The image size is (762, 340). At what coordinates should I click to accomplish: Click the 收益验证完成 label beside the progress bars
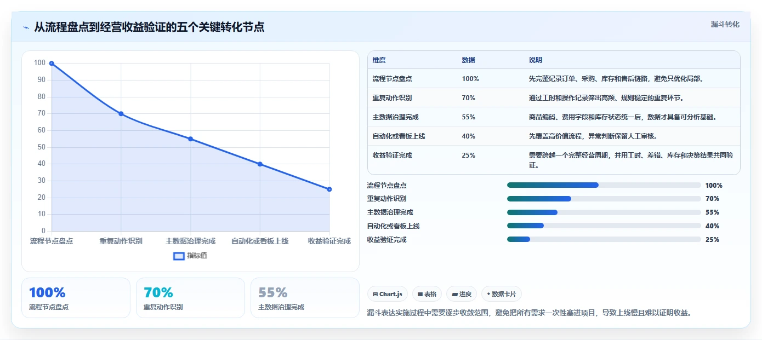click(387, 240)
